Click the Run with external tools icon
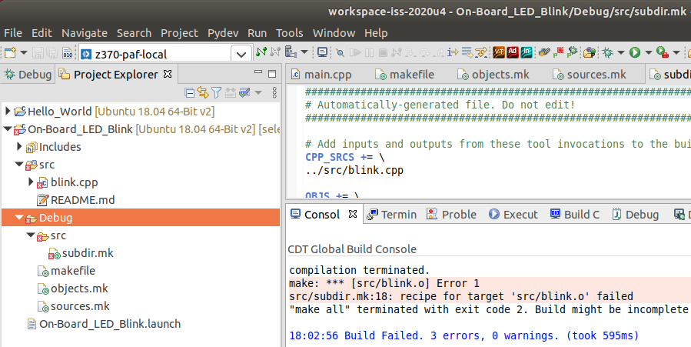Image resolution: width=691 pixels, height=347 pixels. coord(663,52)
